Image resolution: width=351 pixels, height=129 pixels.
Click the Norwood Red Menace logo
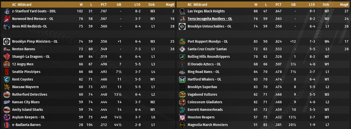point(7,19)
